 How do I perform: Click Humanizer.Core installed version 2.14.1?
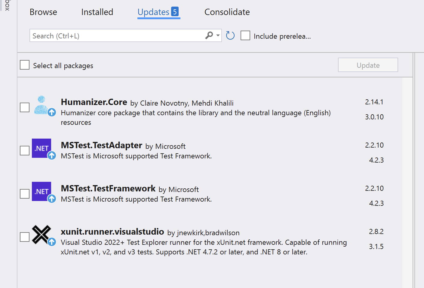click(374, 102)
